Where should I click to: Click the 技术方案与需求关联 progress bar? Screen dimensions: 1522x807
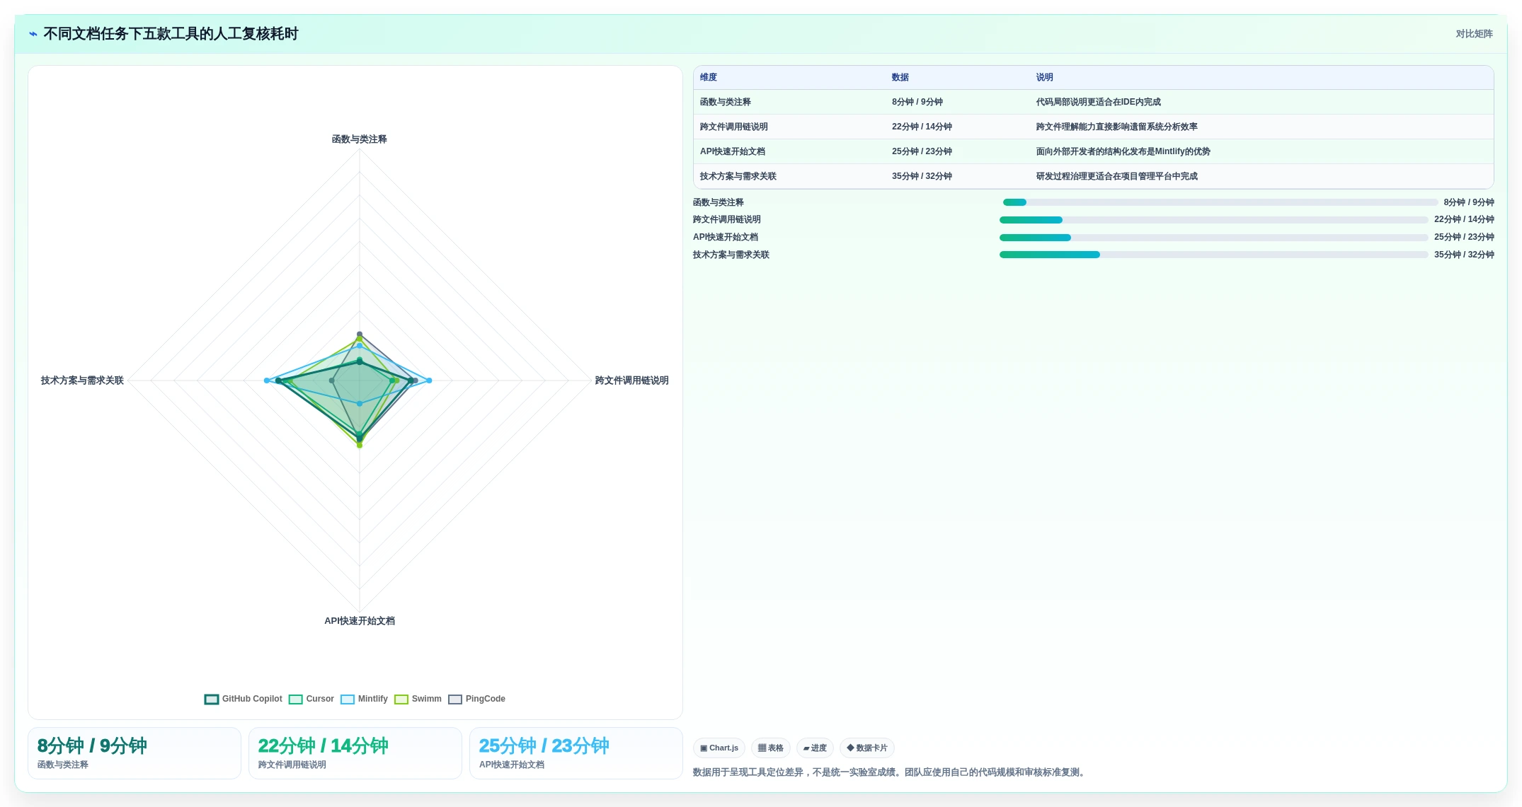pos(1213,255)
